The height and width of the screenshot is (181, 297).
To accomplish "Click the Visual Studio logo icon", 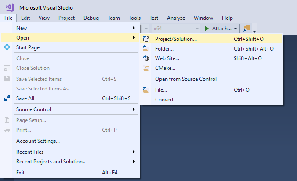I will pyautogui.click(x=10, y=7).
